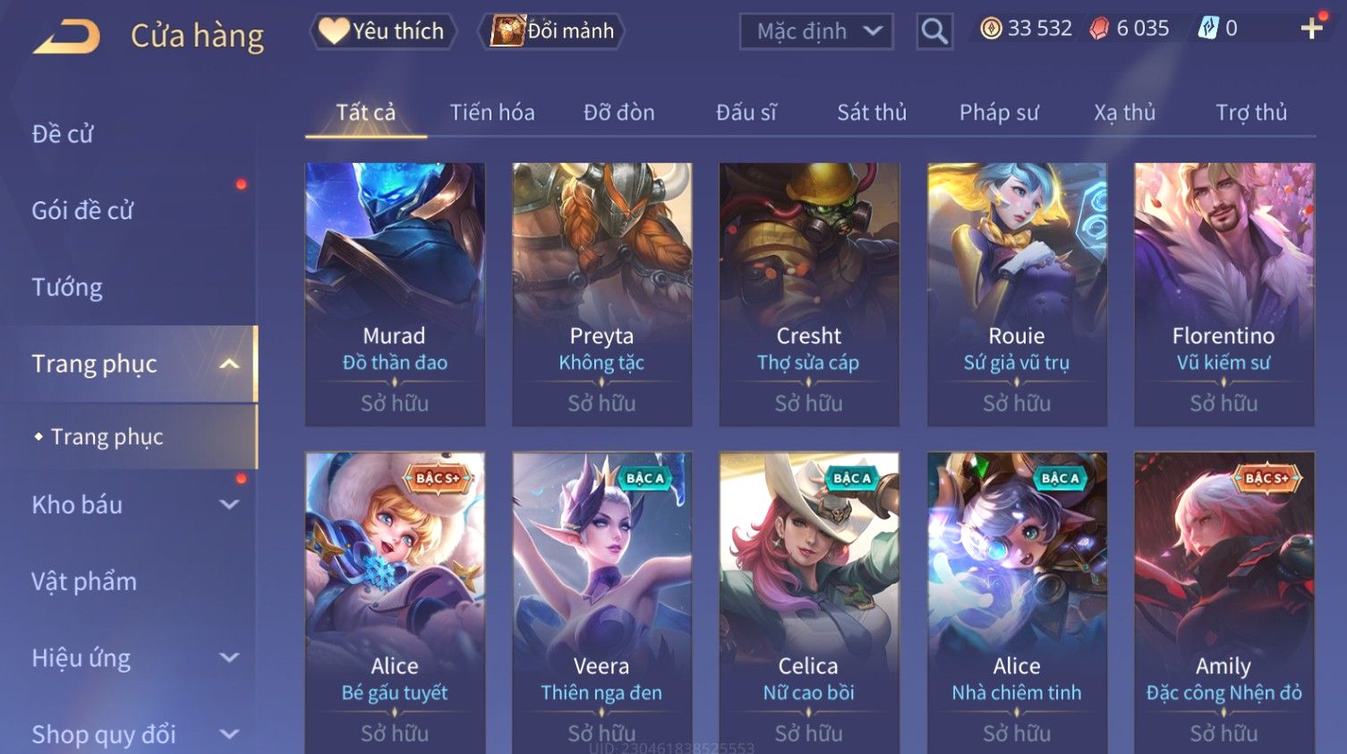Image resolution: width=1347 pixels, height=754 pixels.
Task: Open Gói đề cử in sidebar
Action: 82,211
